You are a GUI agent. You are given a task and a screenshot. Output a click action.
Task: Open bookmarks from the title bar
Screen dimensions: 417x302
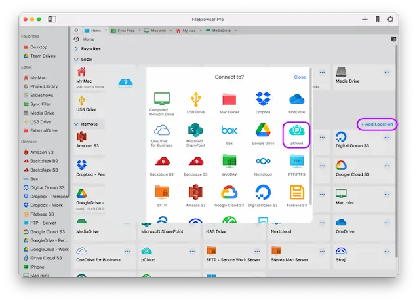[x=378, y=19]
